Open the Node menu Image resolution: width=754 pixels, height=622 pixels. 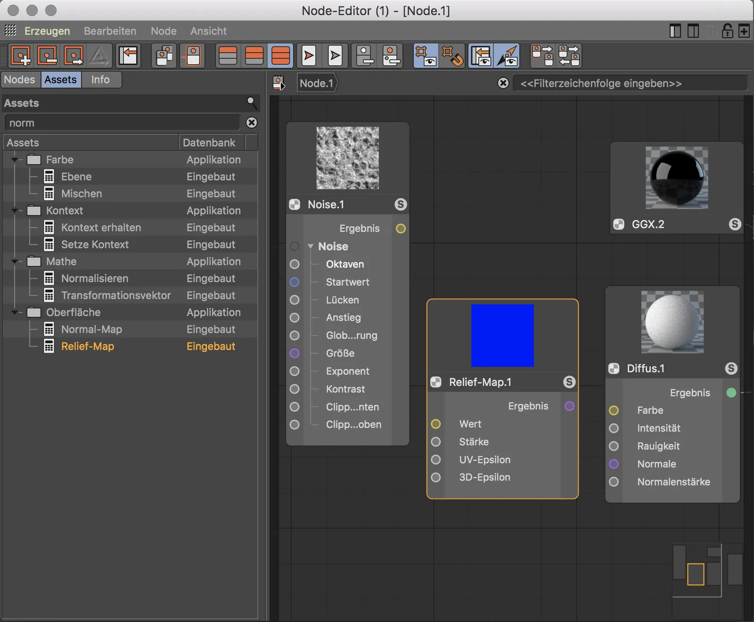164,31
